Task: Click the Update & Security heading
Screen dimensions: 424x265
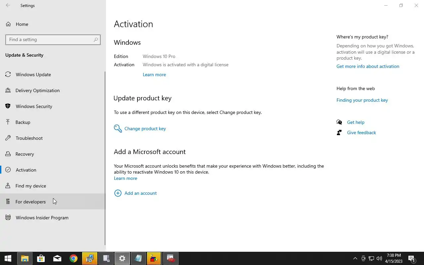Action: pyautogui.click(x=24, y=55)
